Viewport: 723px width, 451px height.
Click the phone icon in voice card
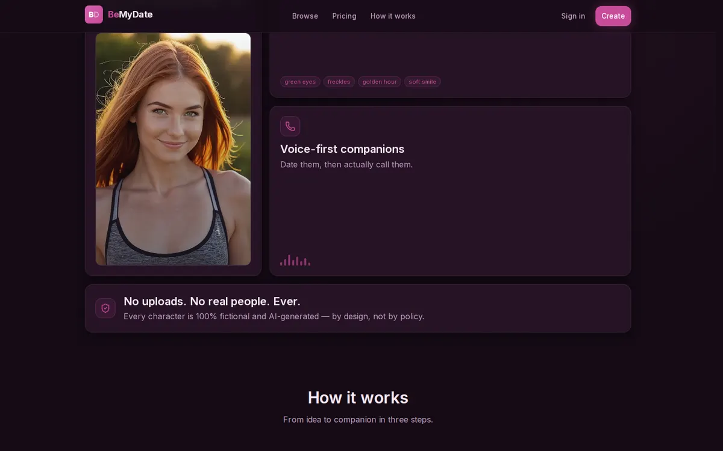click(x=290, y=126)
